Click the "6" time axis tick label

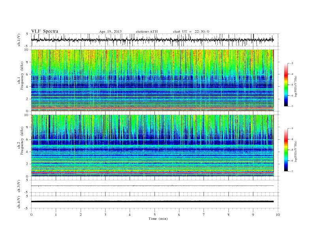pyautogui.click(x=179, y=215)
